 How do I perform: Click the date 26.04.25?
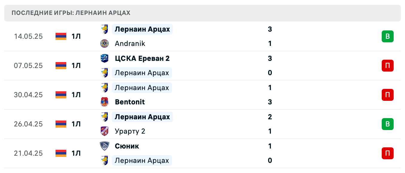pos(28,124)
